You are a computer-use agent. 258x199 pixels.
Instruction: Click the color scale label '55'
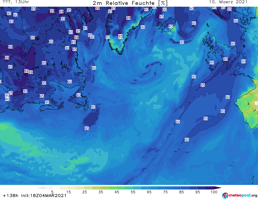[133, 192]
